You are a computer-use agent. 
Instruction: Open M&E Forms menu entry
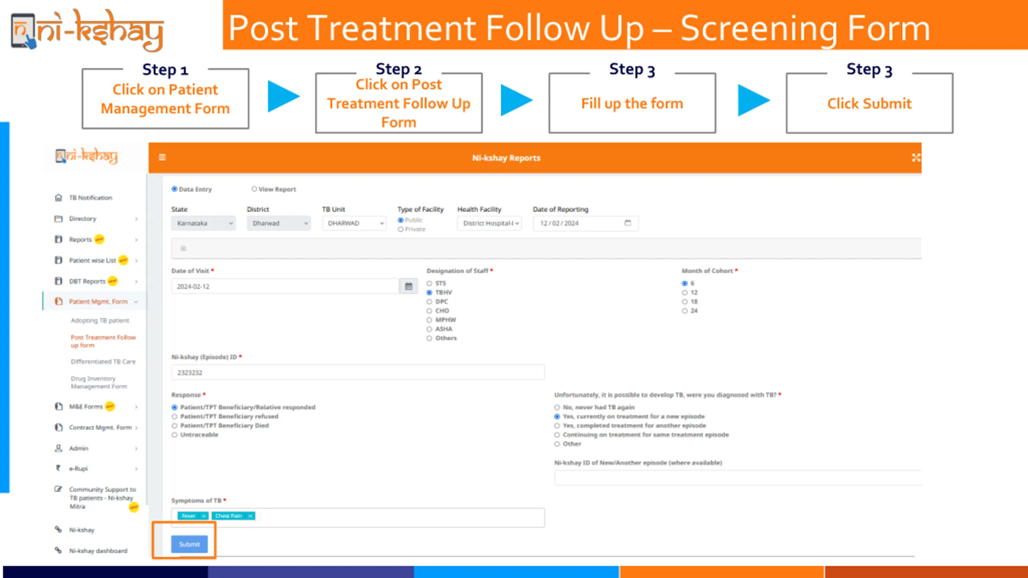(x=86, y=406)
